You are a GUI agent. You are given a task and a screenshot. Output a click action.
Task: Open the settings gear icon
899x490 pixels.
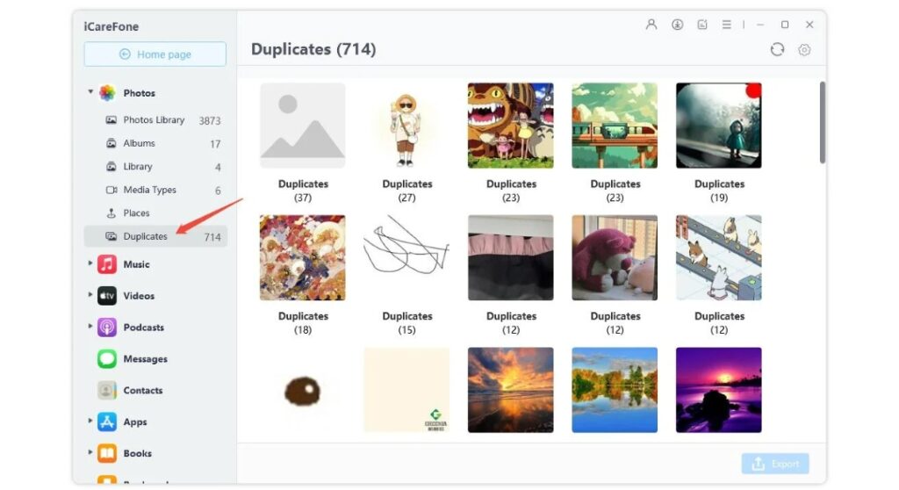pos(804,50)
